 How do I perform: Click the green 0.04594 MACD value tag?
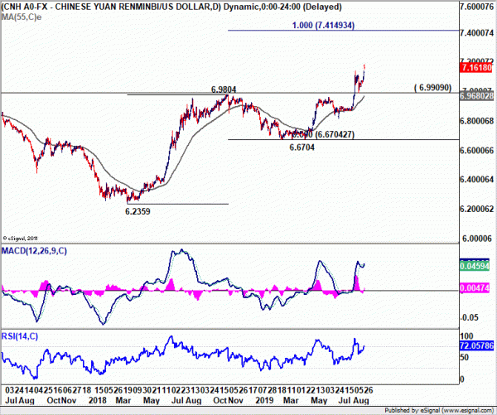pos(475,266)
